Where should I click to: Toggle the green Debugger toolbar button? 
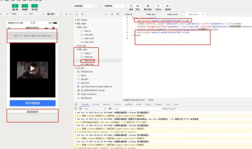click(34, 6)
